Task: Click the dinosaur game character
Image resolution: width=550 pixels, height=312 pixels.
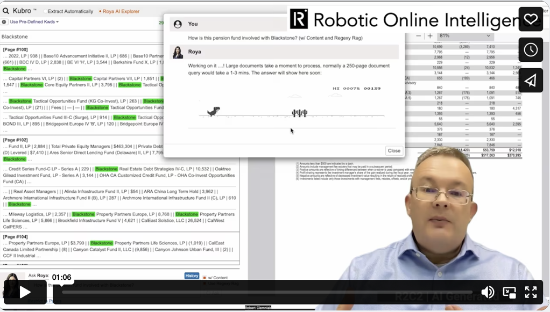Action: (213, 112)
